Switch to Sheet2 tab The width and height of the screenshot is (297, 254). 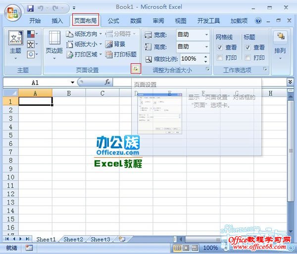[73, 239]
